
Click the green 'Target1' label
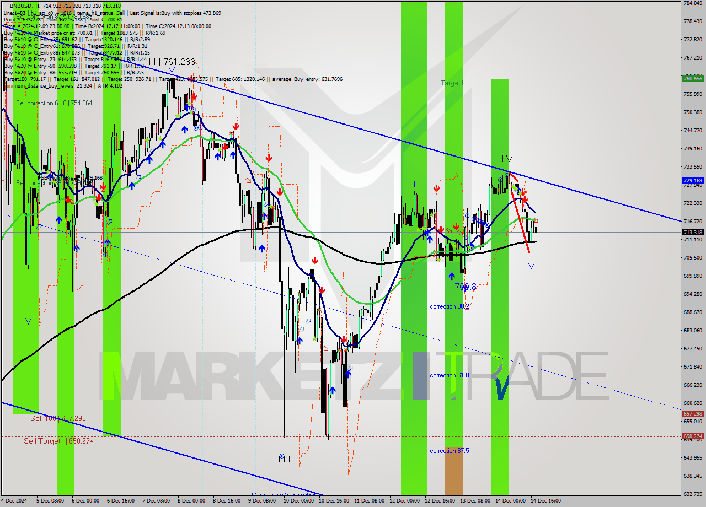tap(452, 83)
